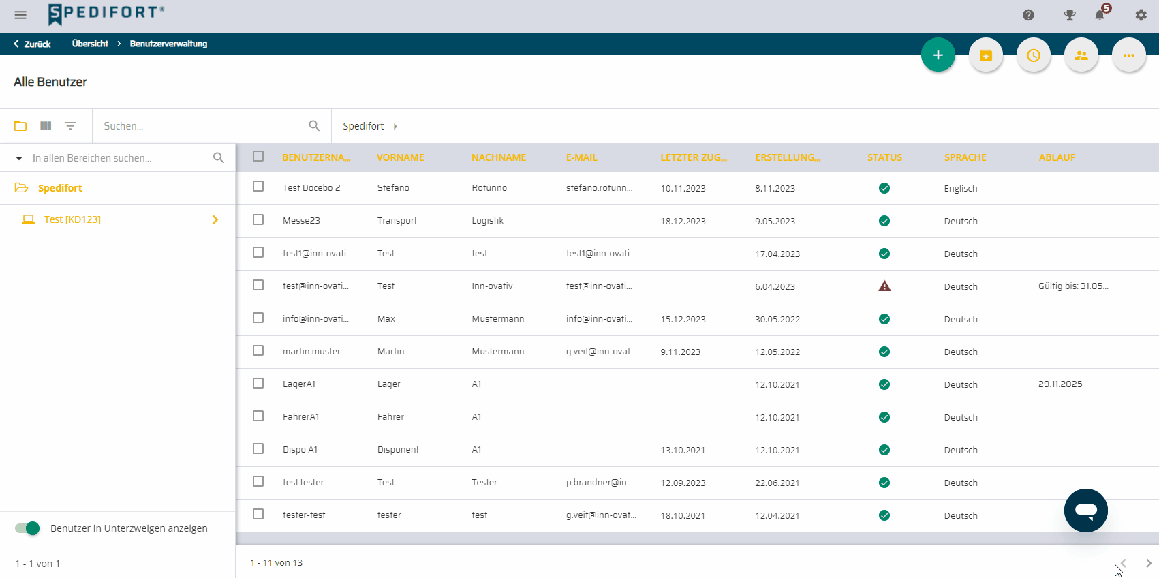Expand the Spedifort breadcrumb arrow
The height and width of the screenshot is (578, 1159).
[x=395, y=126]
